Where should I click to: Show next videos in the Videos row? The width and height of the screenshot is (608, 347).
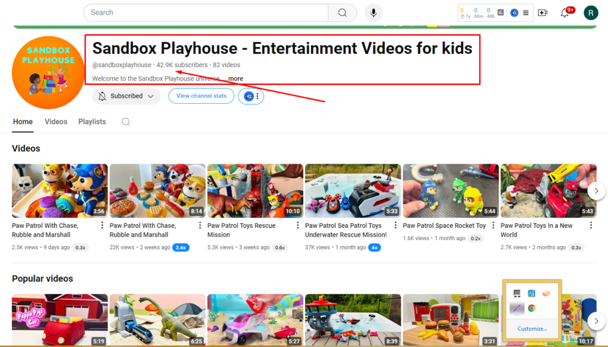click(x=596, y=190)
